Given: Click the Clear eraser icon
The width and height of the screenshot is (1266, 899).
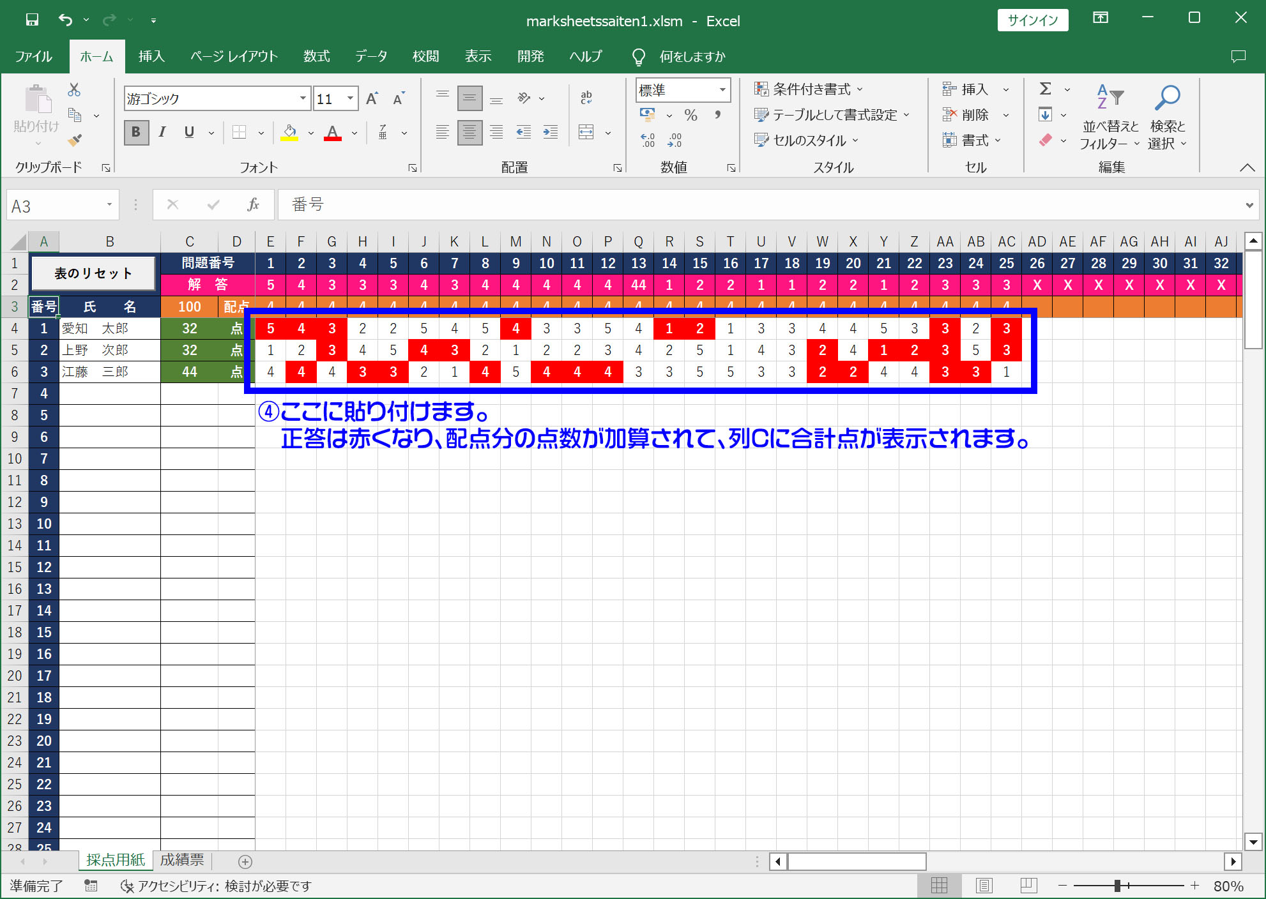Looking at the screenshot, I should pos(1045,140).
